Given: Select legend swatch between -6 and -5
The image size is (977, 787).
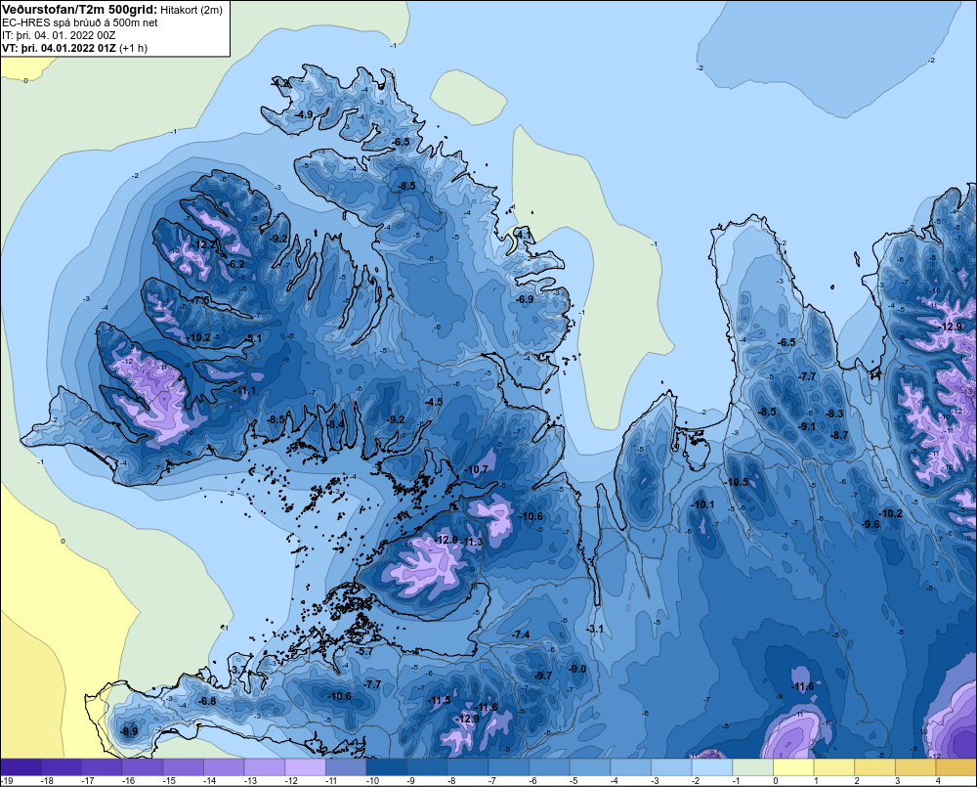Looking at the screenshot, I should (x=549, y=766).
